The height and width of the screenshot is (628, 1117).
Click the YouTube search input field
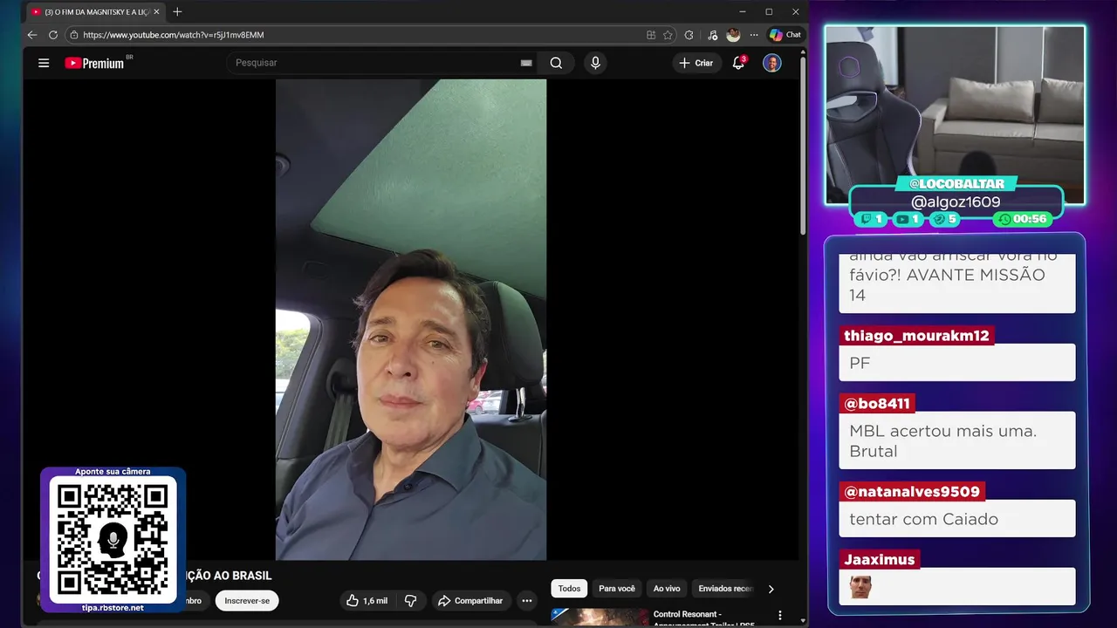coord(375,63)
